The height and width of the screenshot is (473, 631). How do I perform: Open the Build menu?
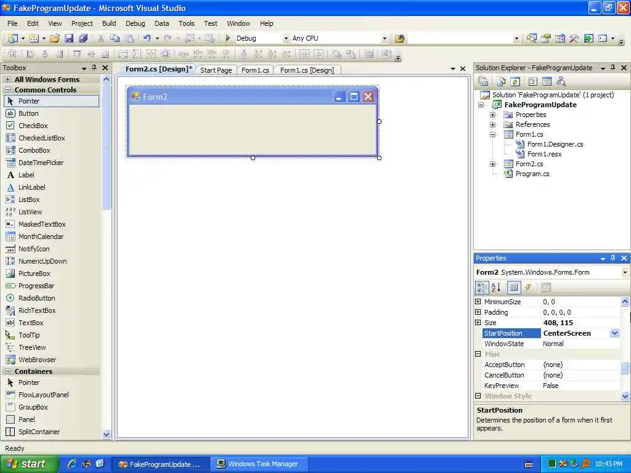click(109, 23)
